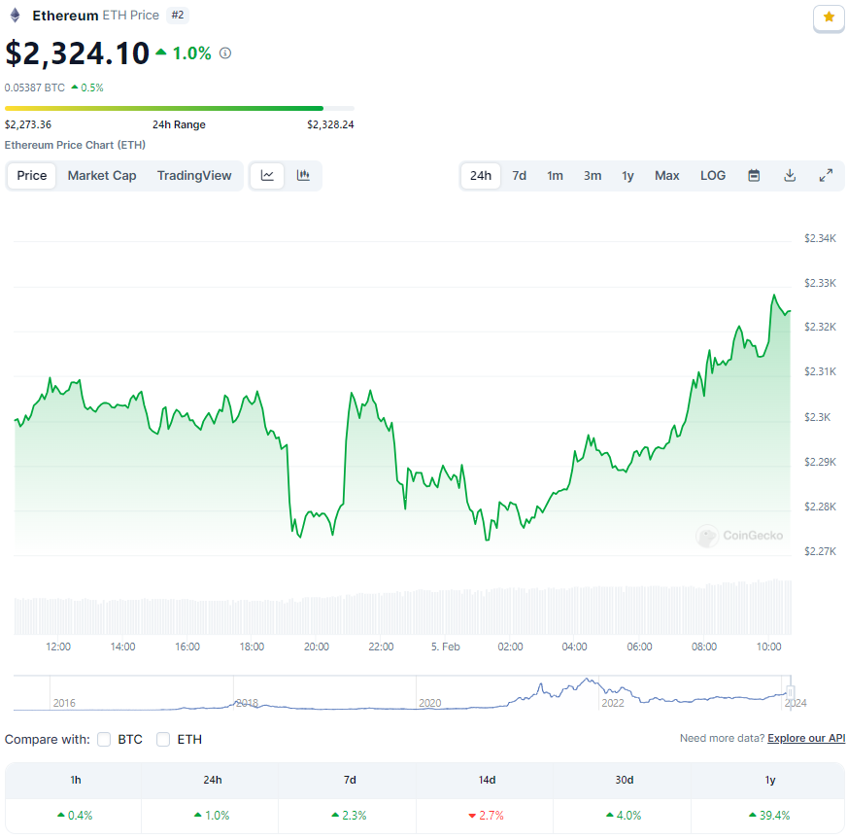Click the 20:00 axis label
This screenshot has height=839, width=847.
point(317,647)
